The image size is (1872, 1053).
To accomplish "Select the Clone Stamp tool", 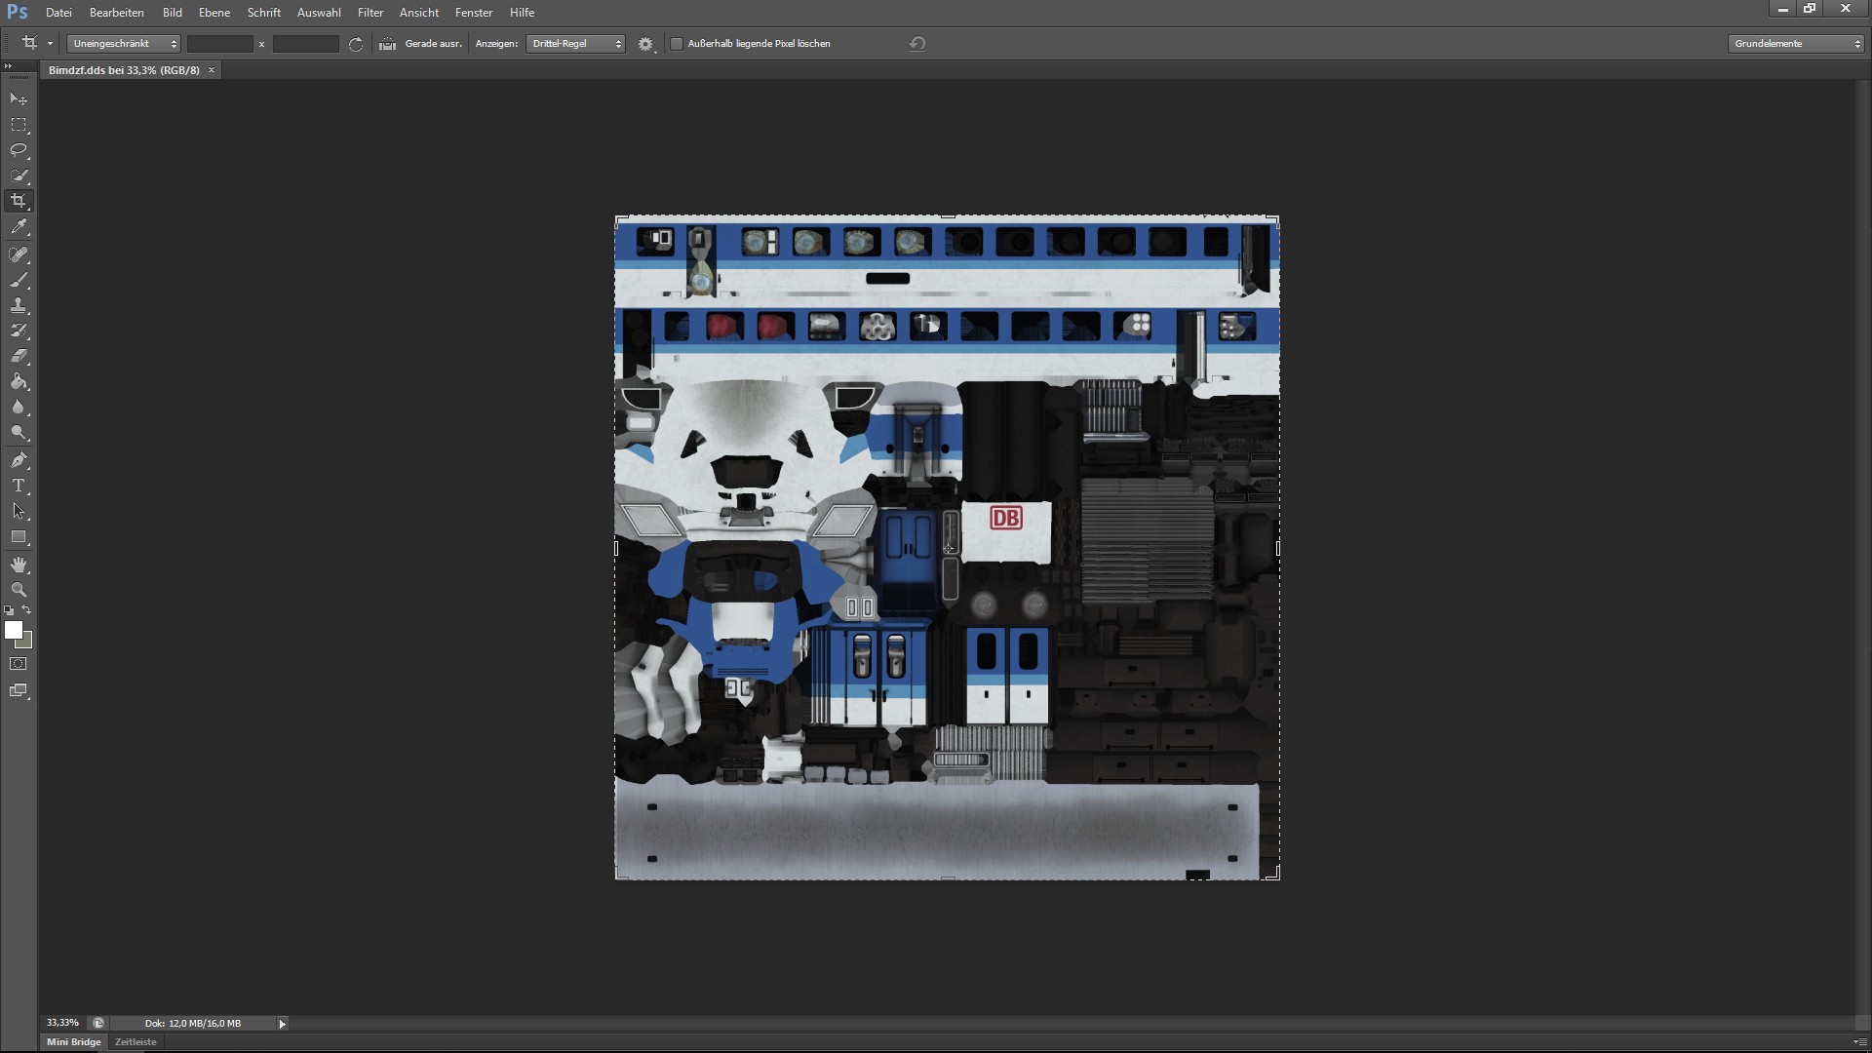I will pos(19,305).
